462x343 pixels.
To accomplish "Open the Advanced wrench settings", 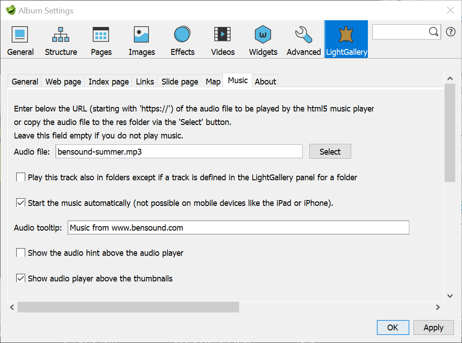I will tap(303, 40).
